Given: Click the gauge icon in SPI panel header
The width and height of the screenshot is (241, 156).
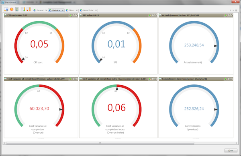Looking at the screenshot, I should (81, 15).
